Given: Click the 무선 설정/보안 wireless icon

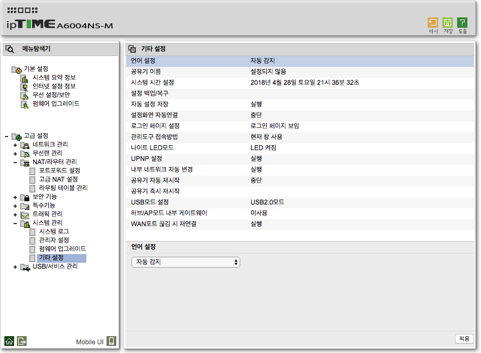Looking at the screenshot, I should [x=24, y=96].
